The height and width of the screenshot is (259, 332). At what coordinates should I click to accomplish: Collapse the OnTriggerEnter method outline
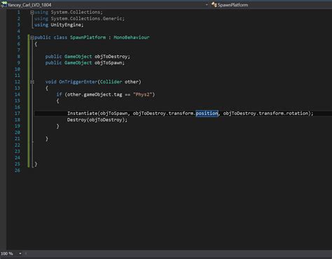[x=32, y=82]
